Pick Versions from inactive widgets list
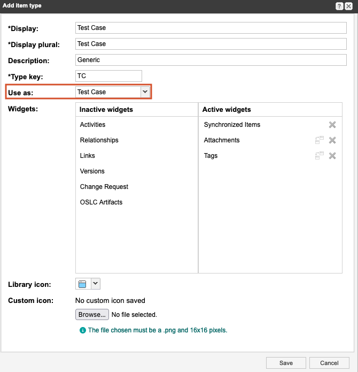The image size is (358, 372). tap(92, 171)
